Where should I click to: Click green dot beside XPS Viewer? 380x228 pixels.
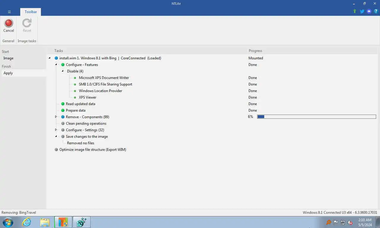[75, 97]
